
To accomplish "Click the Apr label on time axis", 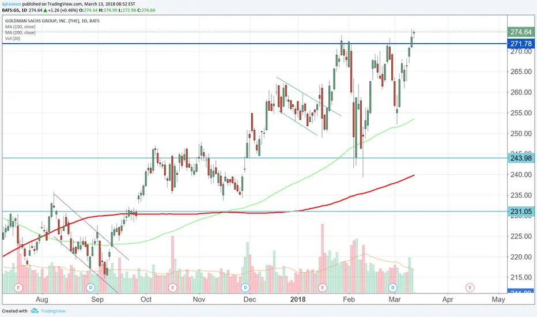I will (448, 300).
